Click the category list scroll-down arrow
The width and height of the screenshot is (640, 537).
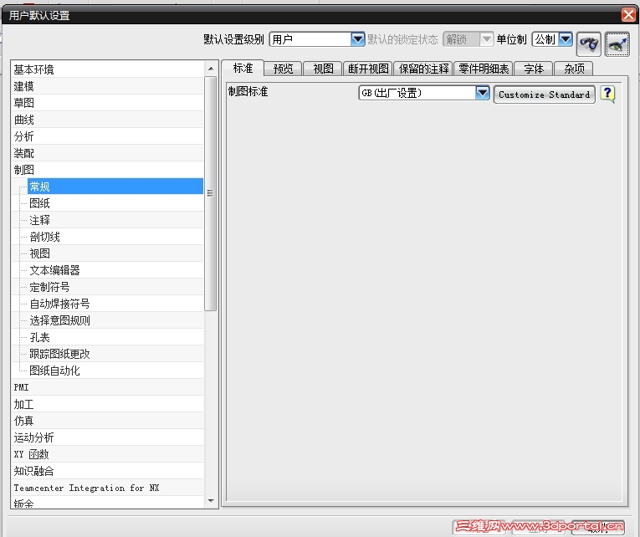tap(211, 501)
